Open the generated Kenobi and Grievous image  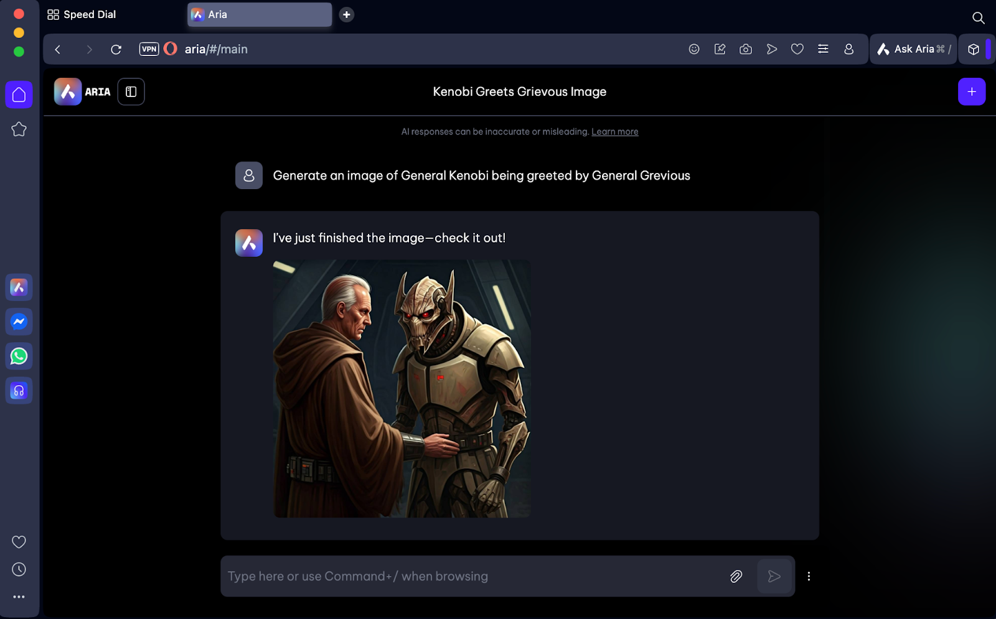[402, 389]
